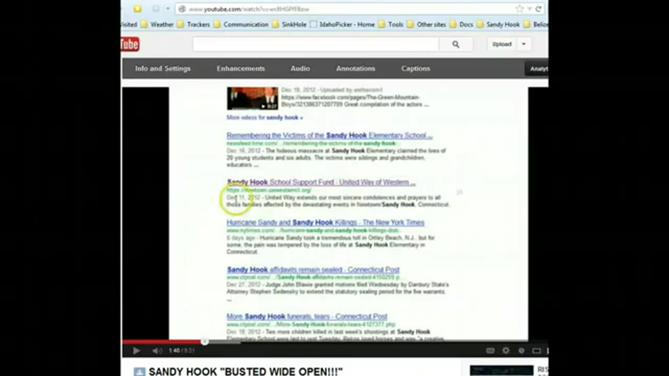Open dropdown arrow beside the browser toolbar page icon
669x376 pixels.
pyautogui.click(x=167, y=9)
